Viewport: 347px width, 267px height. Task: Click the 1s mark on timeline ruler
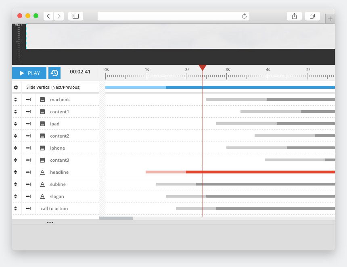click(x=147, y=69)
